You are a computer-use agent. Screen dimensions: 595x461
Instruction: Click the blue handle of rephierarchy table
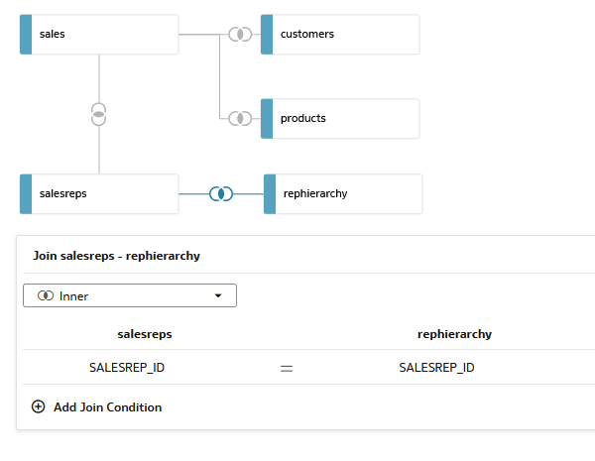(269, 193)
